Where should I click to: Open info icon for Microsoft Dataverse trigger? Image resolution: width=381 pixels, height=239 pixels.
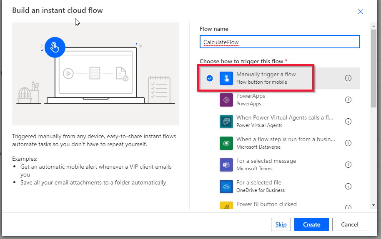coord(348,143)
